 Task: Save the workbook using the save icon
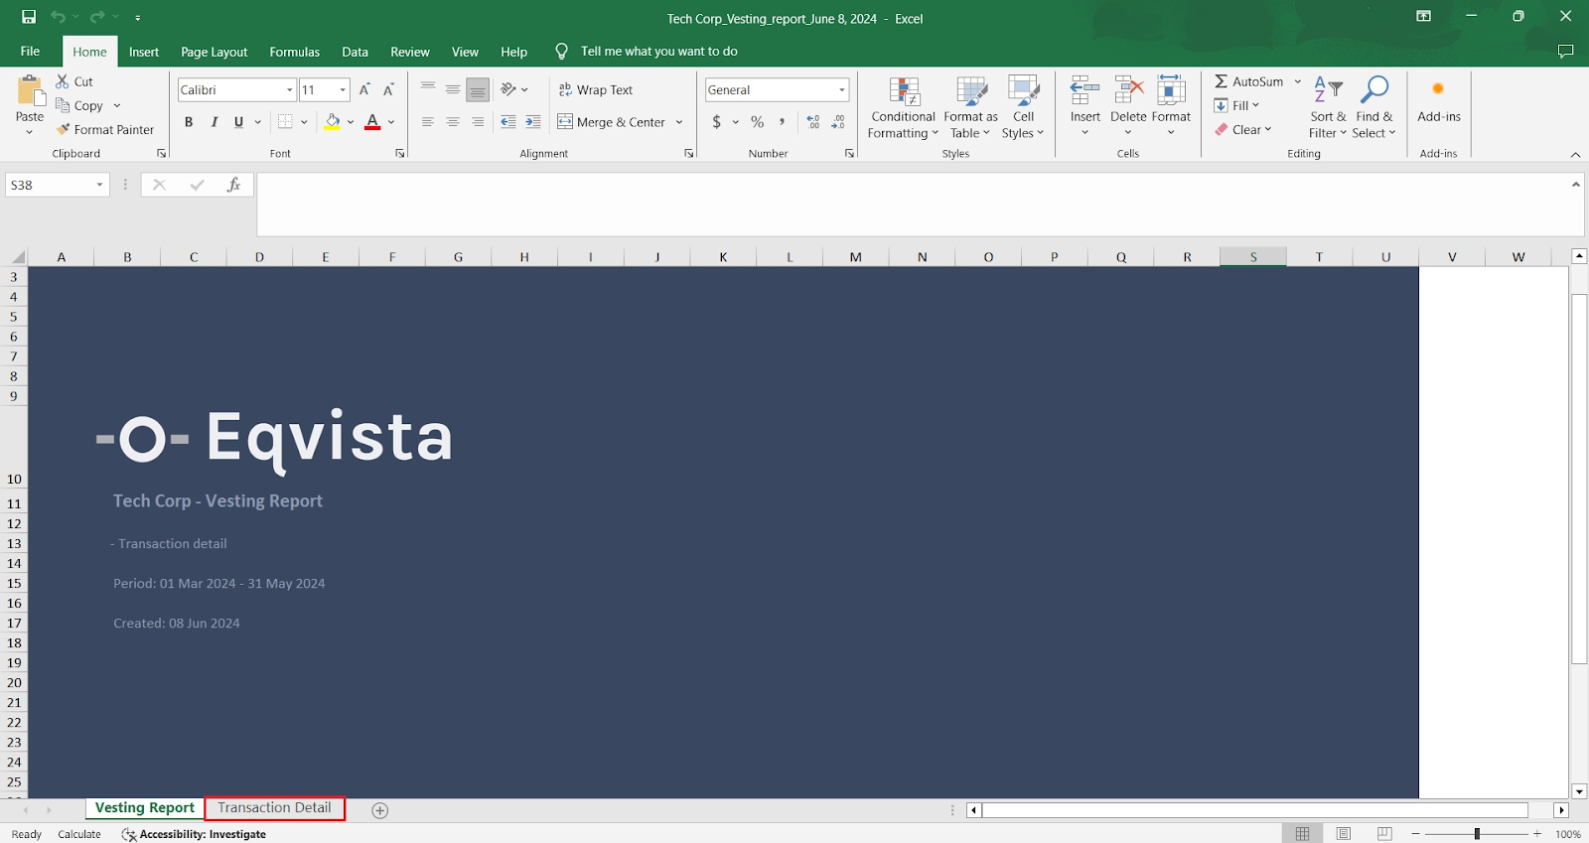tap(29, 17)
